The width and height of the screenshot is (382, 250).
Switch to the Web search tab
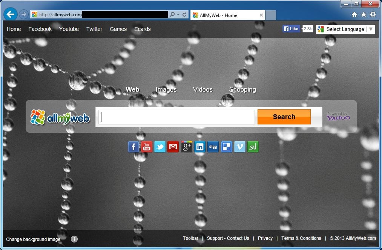(x=132, y=89)
